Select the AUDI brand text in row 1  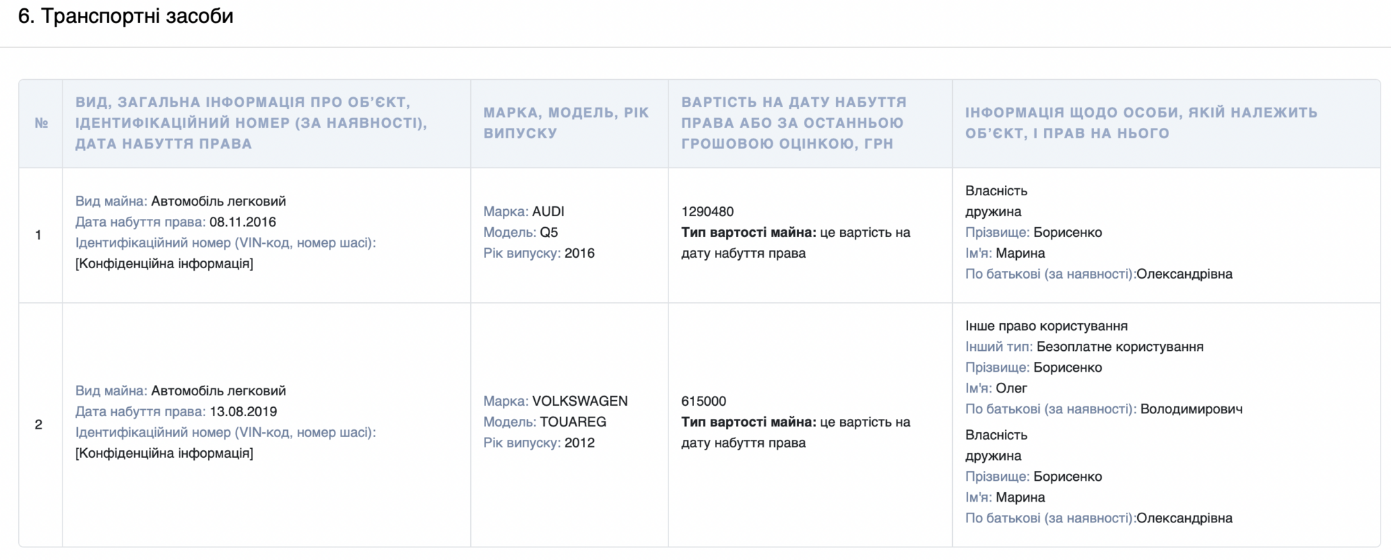pyautogui.click(x=548, y=211)
